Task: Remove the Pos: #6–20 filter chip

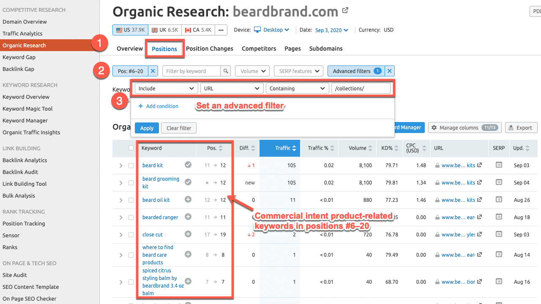Action: [153, 71]
